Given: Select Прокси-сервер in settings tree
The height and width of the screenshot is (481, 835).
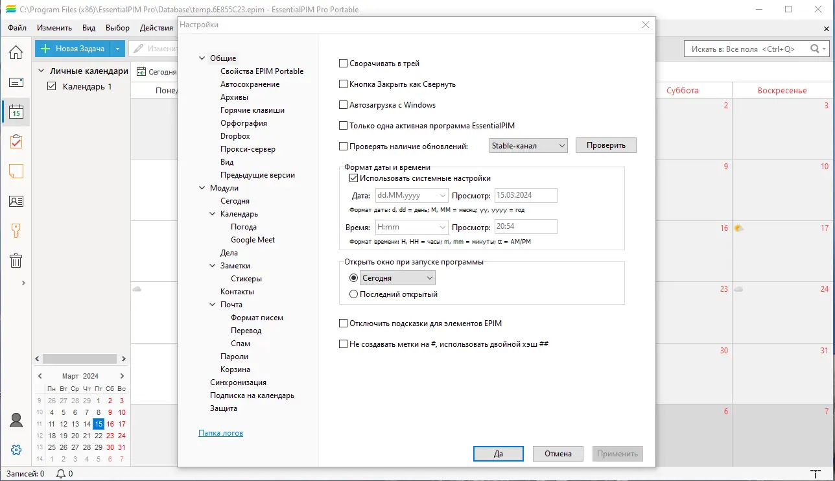Looking at the screenshot, I should click(248, 149).
